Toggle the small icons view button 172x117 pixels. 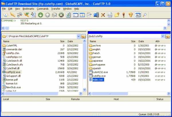[x=82, y=15]
